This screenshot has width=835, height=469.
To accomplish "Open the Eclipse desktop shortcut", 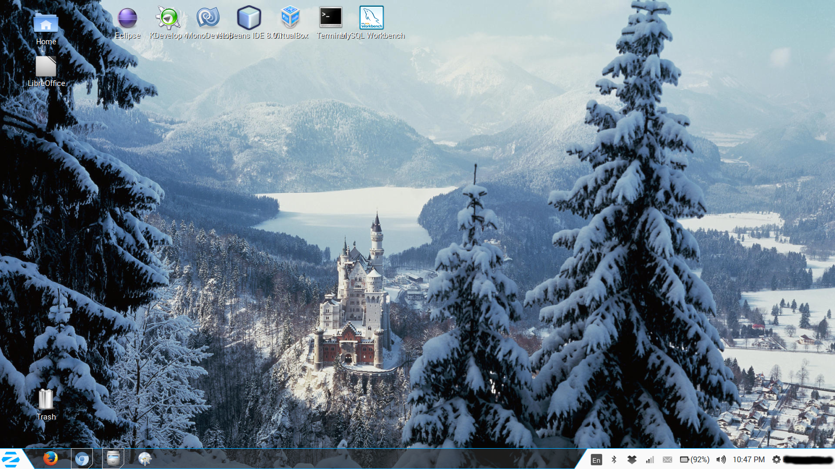I will click(127, 19).
